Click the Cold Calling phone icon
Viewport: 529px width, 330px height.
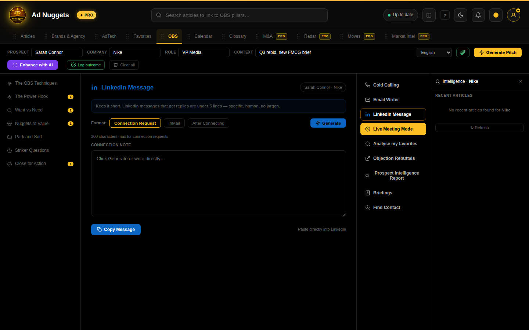(368, 85)
